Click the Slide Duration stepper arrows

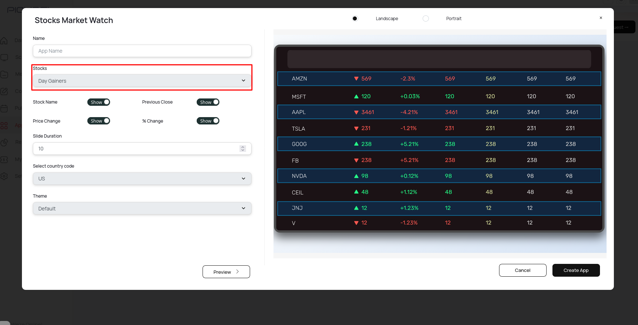click(243, 149)
